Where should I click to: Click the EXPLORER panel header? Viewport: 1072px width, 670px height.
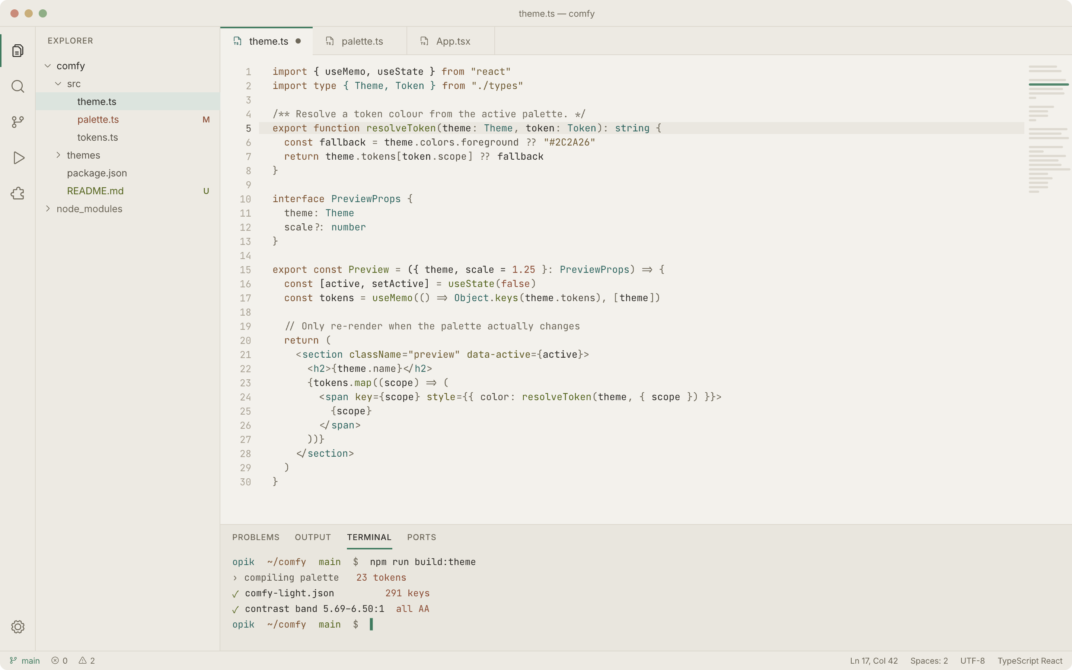pyautogui.click(x=70, y=41)
